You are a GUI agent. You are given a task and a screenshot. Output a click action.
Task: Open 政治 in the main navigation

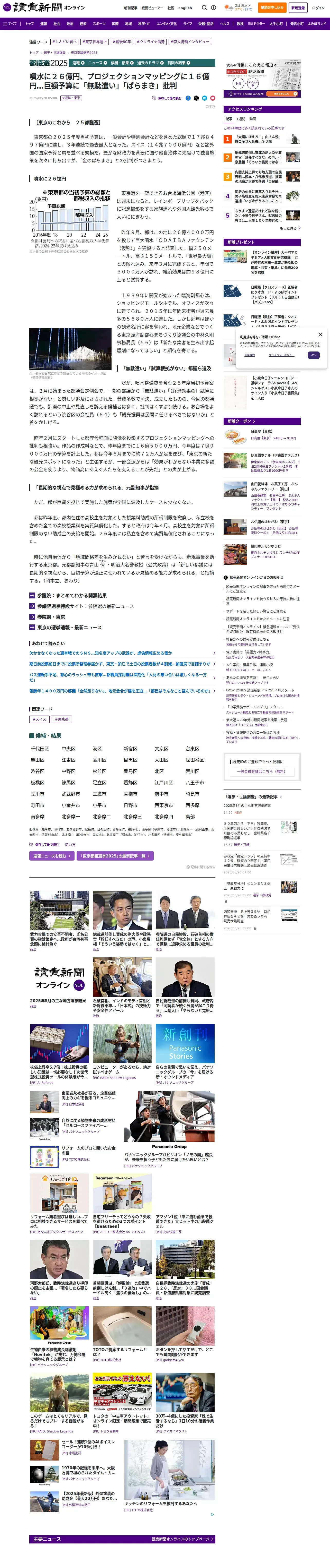(70, 23)
